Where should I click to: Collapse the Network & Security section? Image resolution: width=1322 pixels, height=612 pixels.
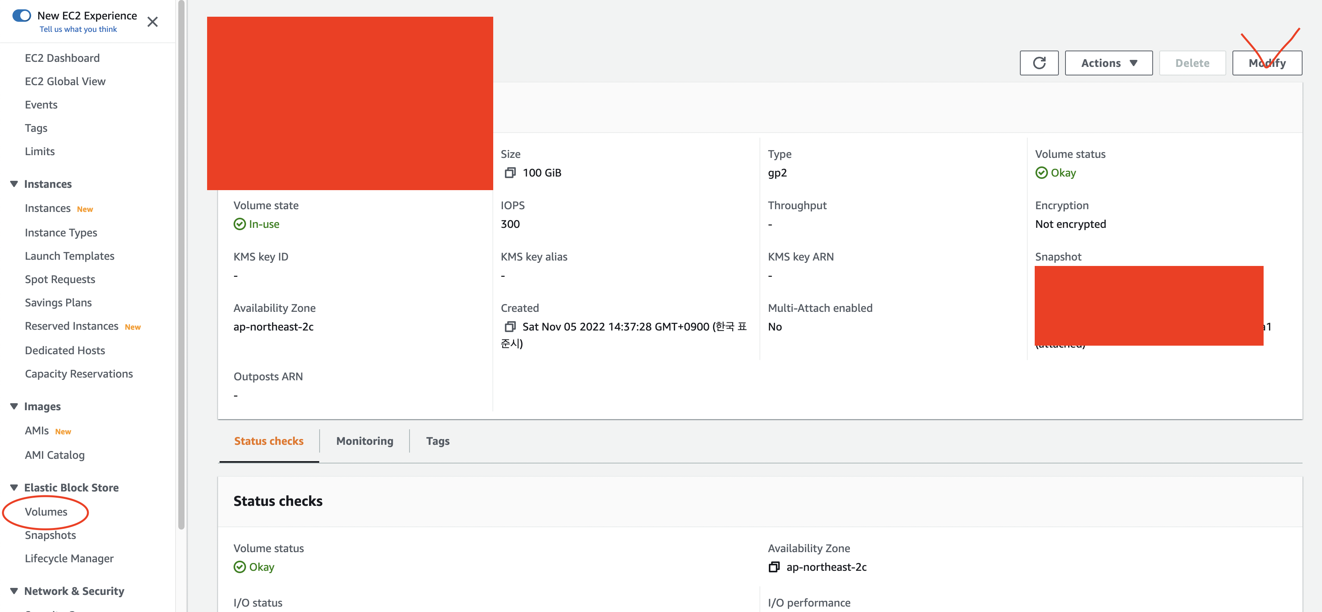point(14,591)
